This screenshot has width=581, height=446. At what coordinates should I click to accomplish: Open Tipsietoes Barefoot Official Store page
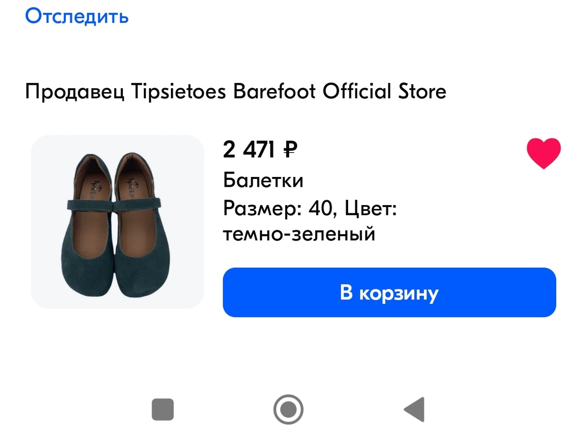point(290,91)
